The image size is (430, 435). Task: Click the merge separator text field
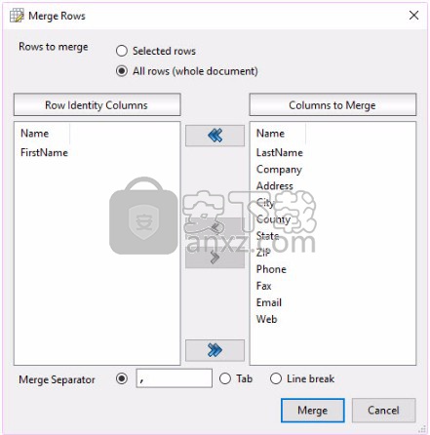(175, 378)
